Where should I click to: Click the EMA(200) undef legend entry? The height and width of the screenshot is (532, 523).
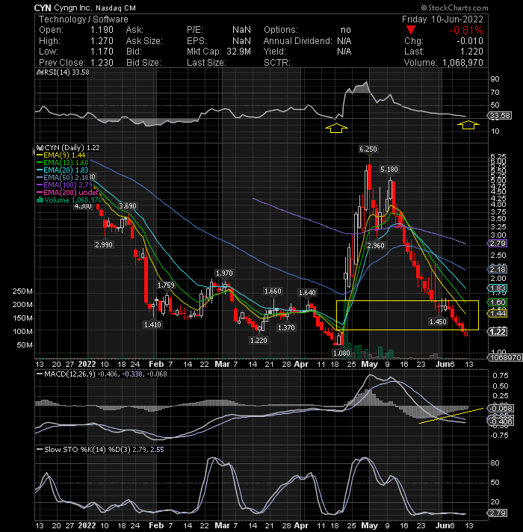[71, 192]
